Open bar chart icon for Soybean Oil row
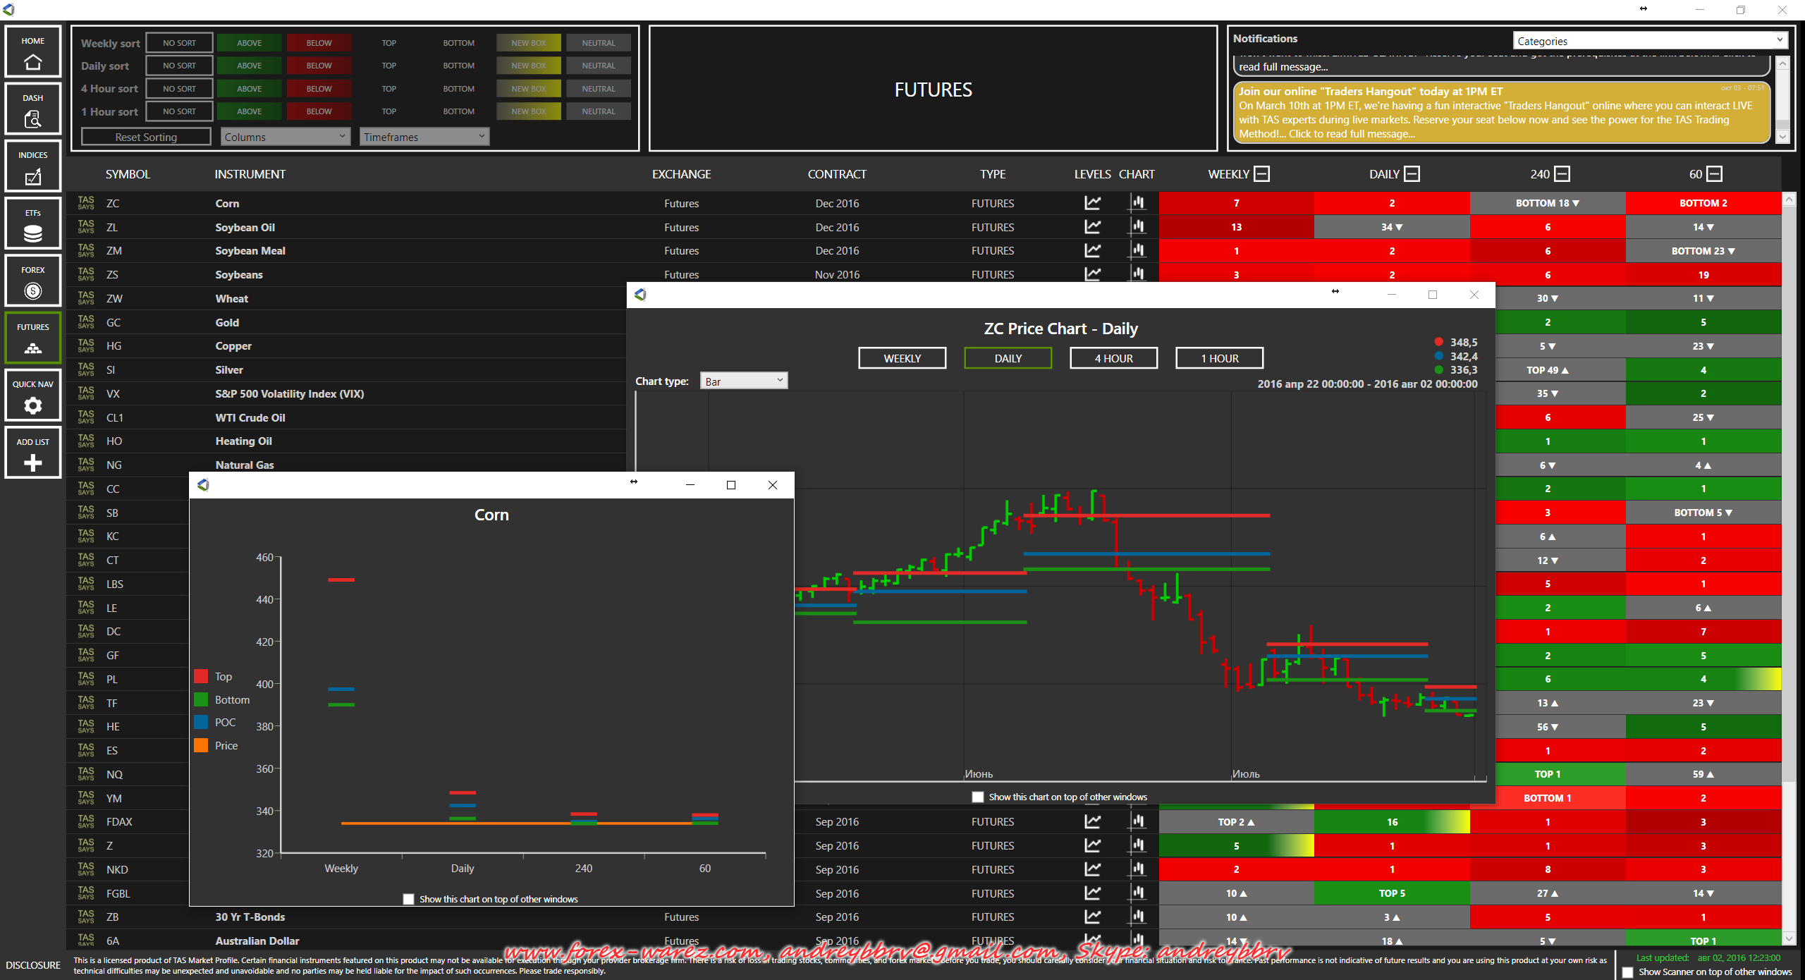1805x980 pixels. [x=1137, y=227]
